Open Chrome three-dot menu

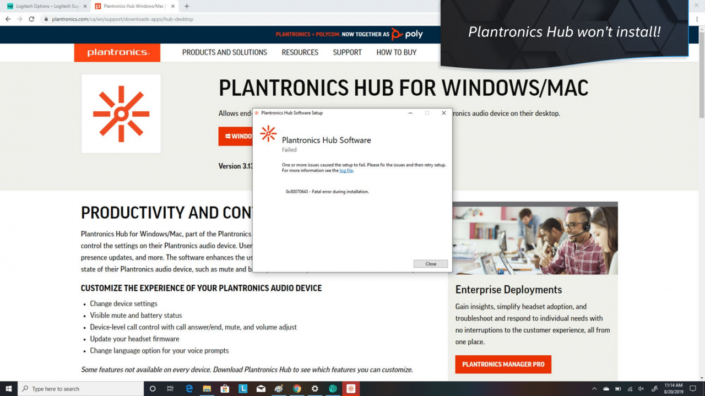click(x=697, y=19)
